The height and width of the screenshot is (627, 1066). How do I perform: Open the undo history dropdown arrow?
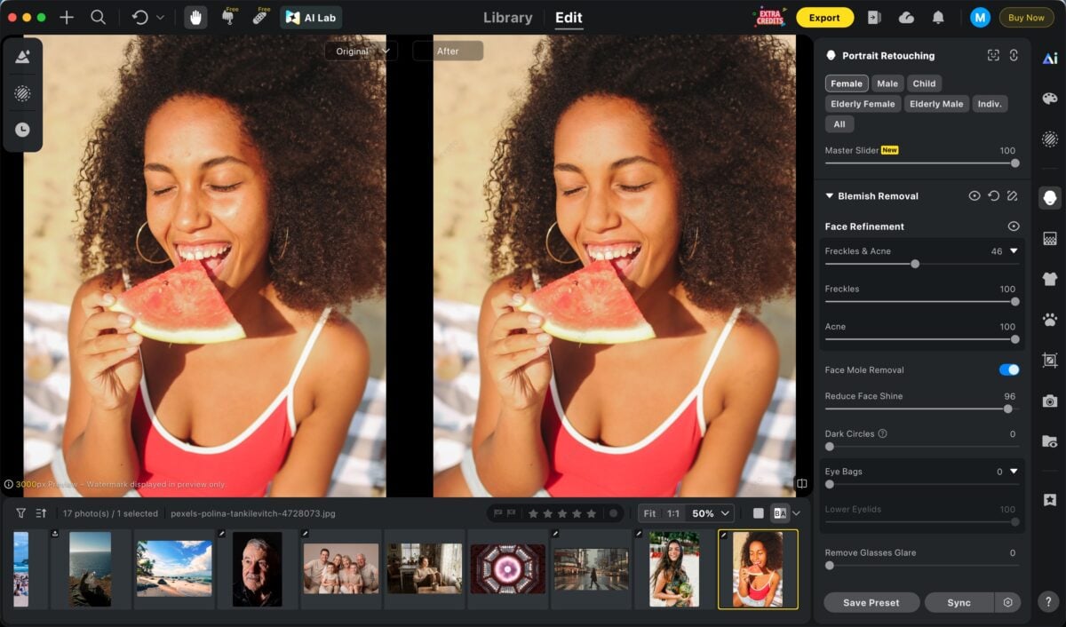pyautogui.click(x=160, y=17)
